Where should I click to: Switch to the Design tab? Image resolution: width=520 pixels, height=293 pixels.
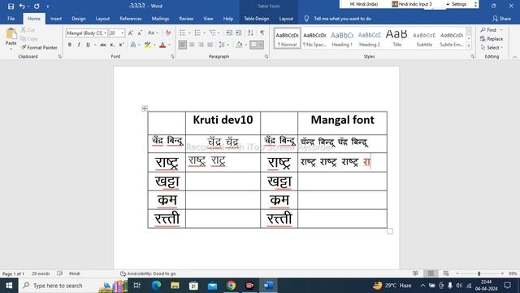[x=79, y=19]
